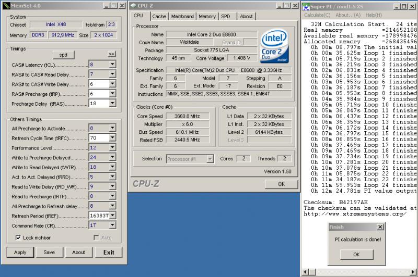
Task: Click the Rated FSB 2440.5 MHz field
Action: [188, 140]
